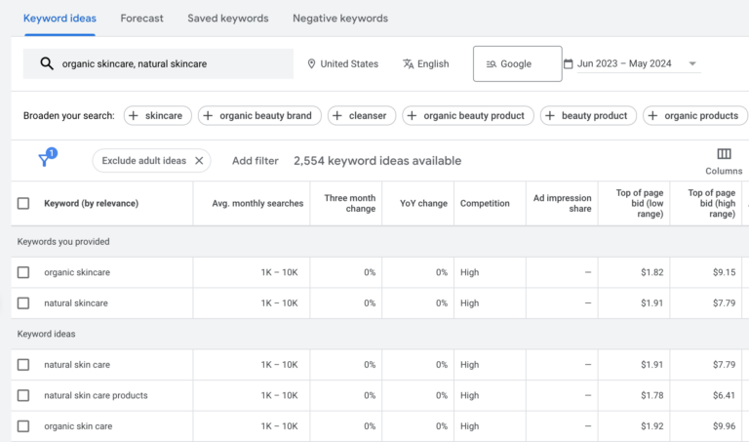The image size is (749, 442).
Task: Open the Google network selector
Action: (517, 63)
